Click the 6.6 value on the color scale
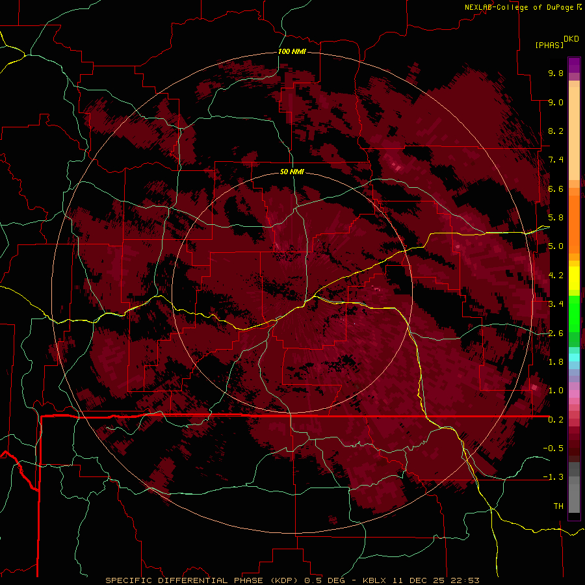 coord(556,188)
